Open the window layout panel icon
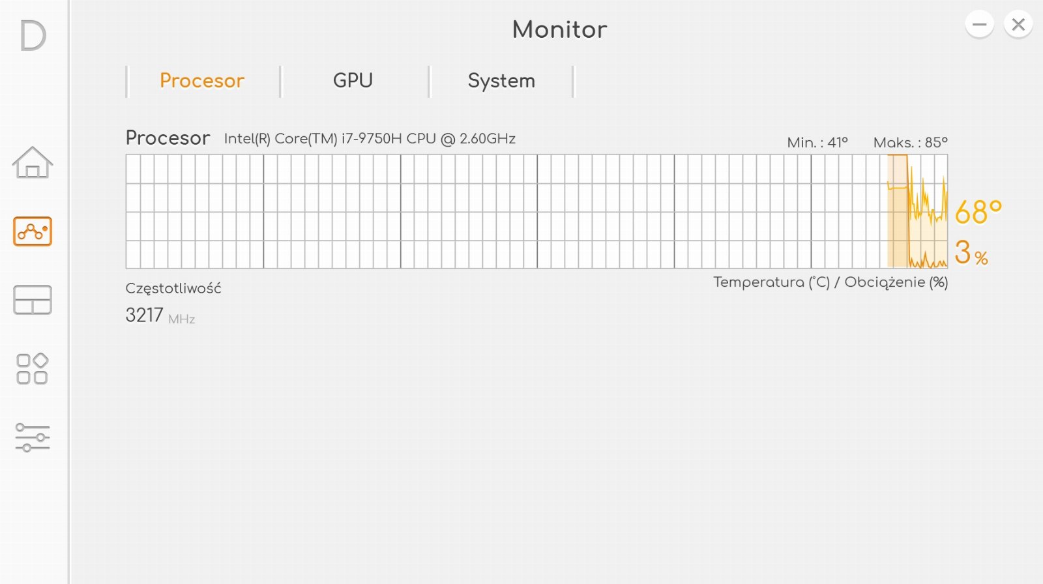Viewport: 1043px width, 584px height. [33, 300]
